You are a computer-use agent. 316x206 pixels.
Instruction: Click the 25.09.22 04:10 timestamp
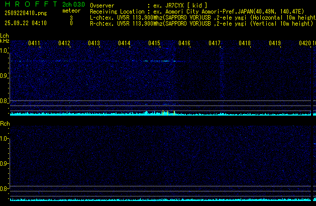[x=25, y=23]
